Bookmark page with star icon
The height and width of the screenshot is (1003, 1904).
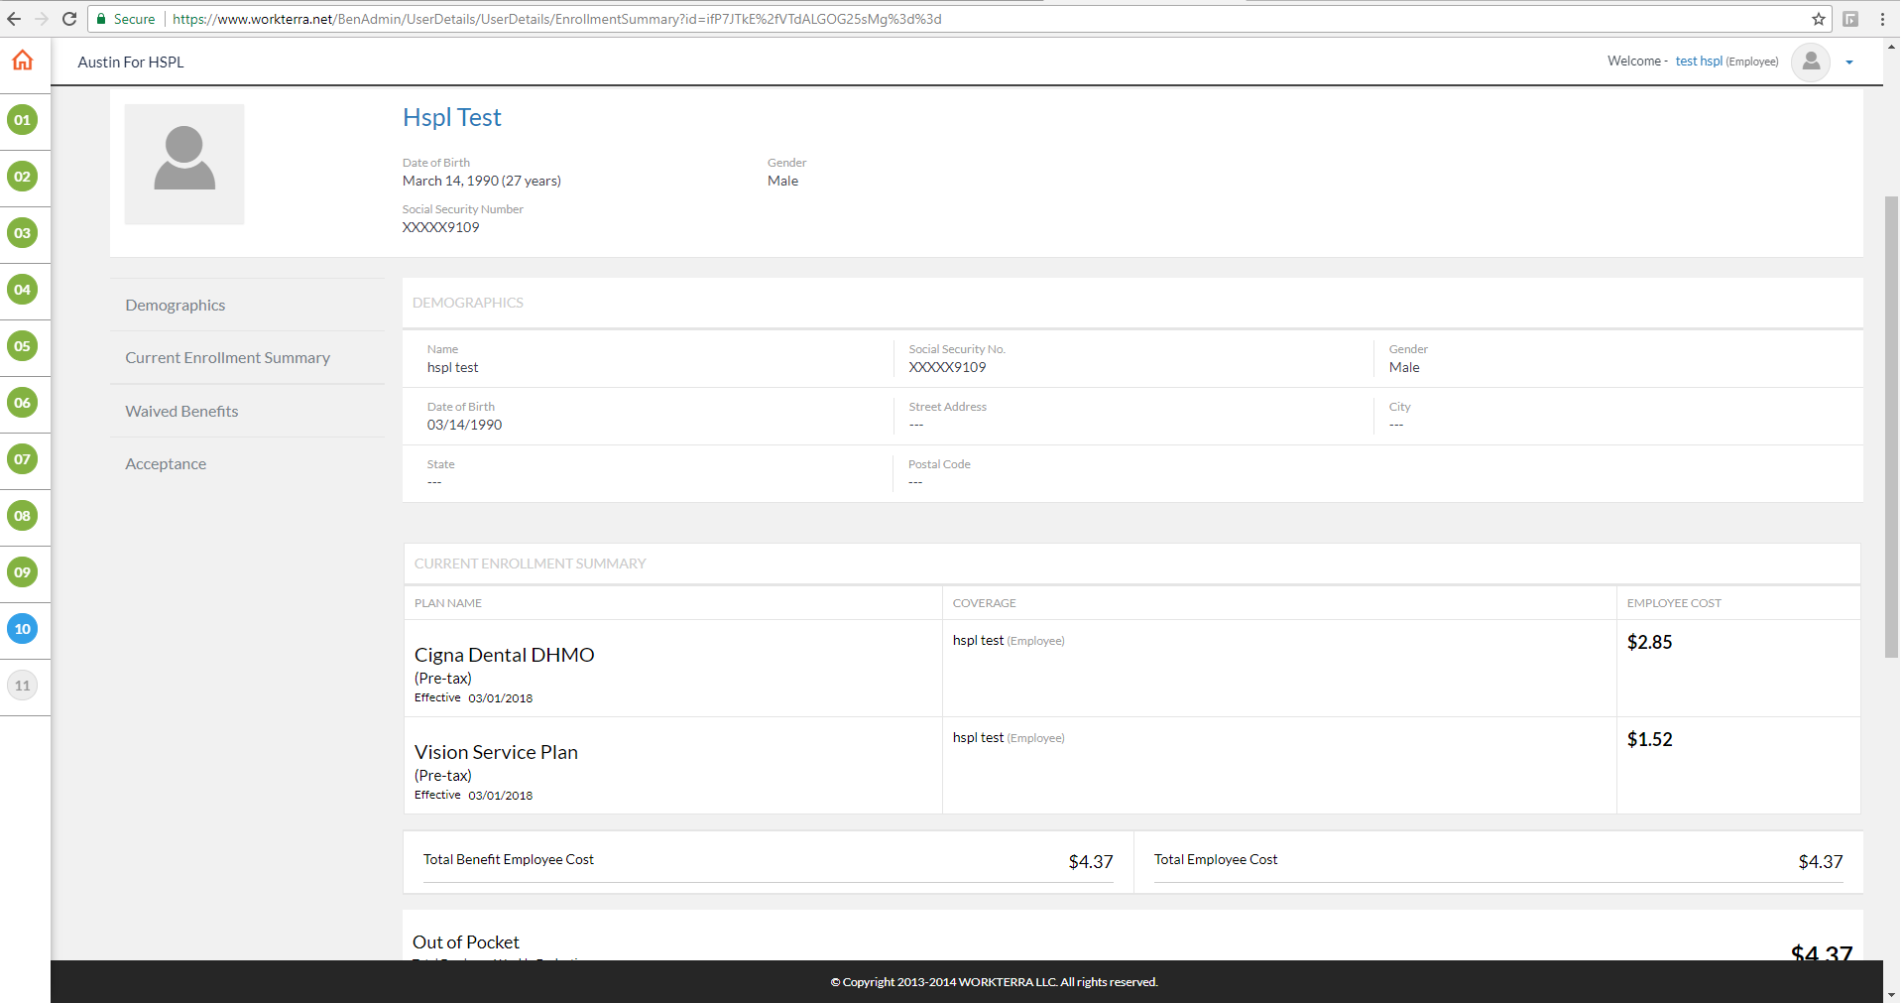tap(1819, 19)
